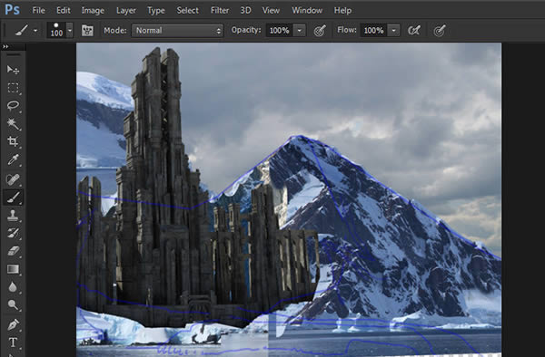The height and width of the screenshot is (357, 545).
Task: Select the Gradient tool
Action: click(13, 269)
